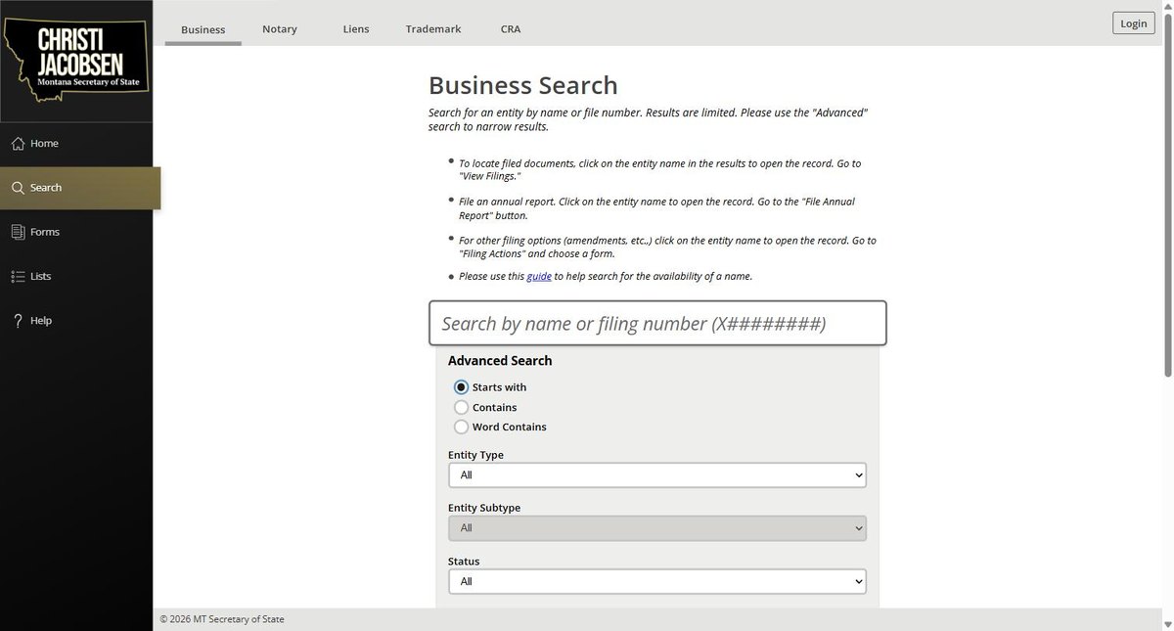
Task: Open the Entity Type dropdown
Action: (657, 474)
